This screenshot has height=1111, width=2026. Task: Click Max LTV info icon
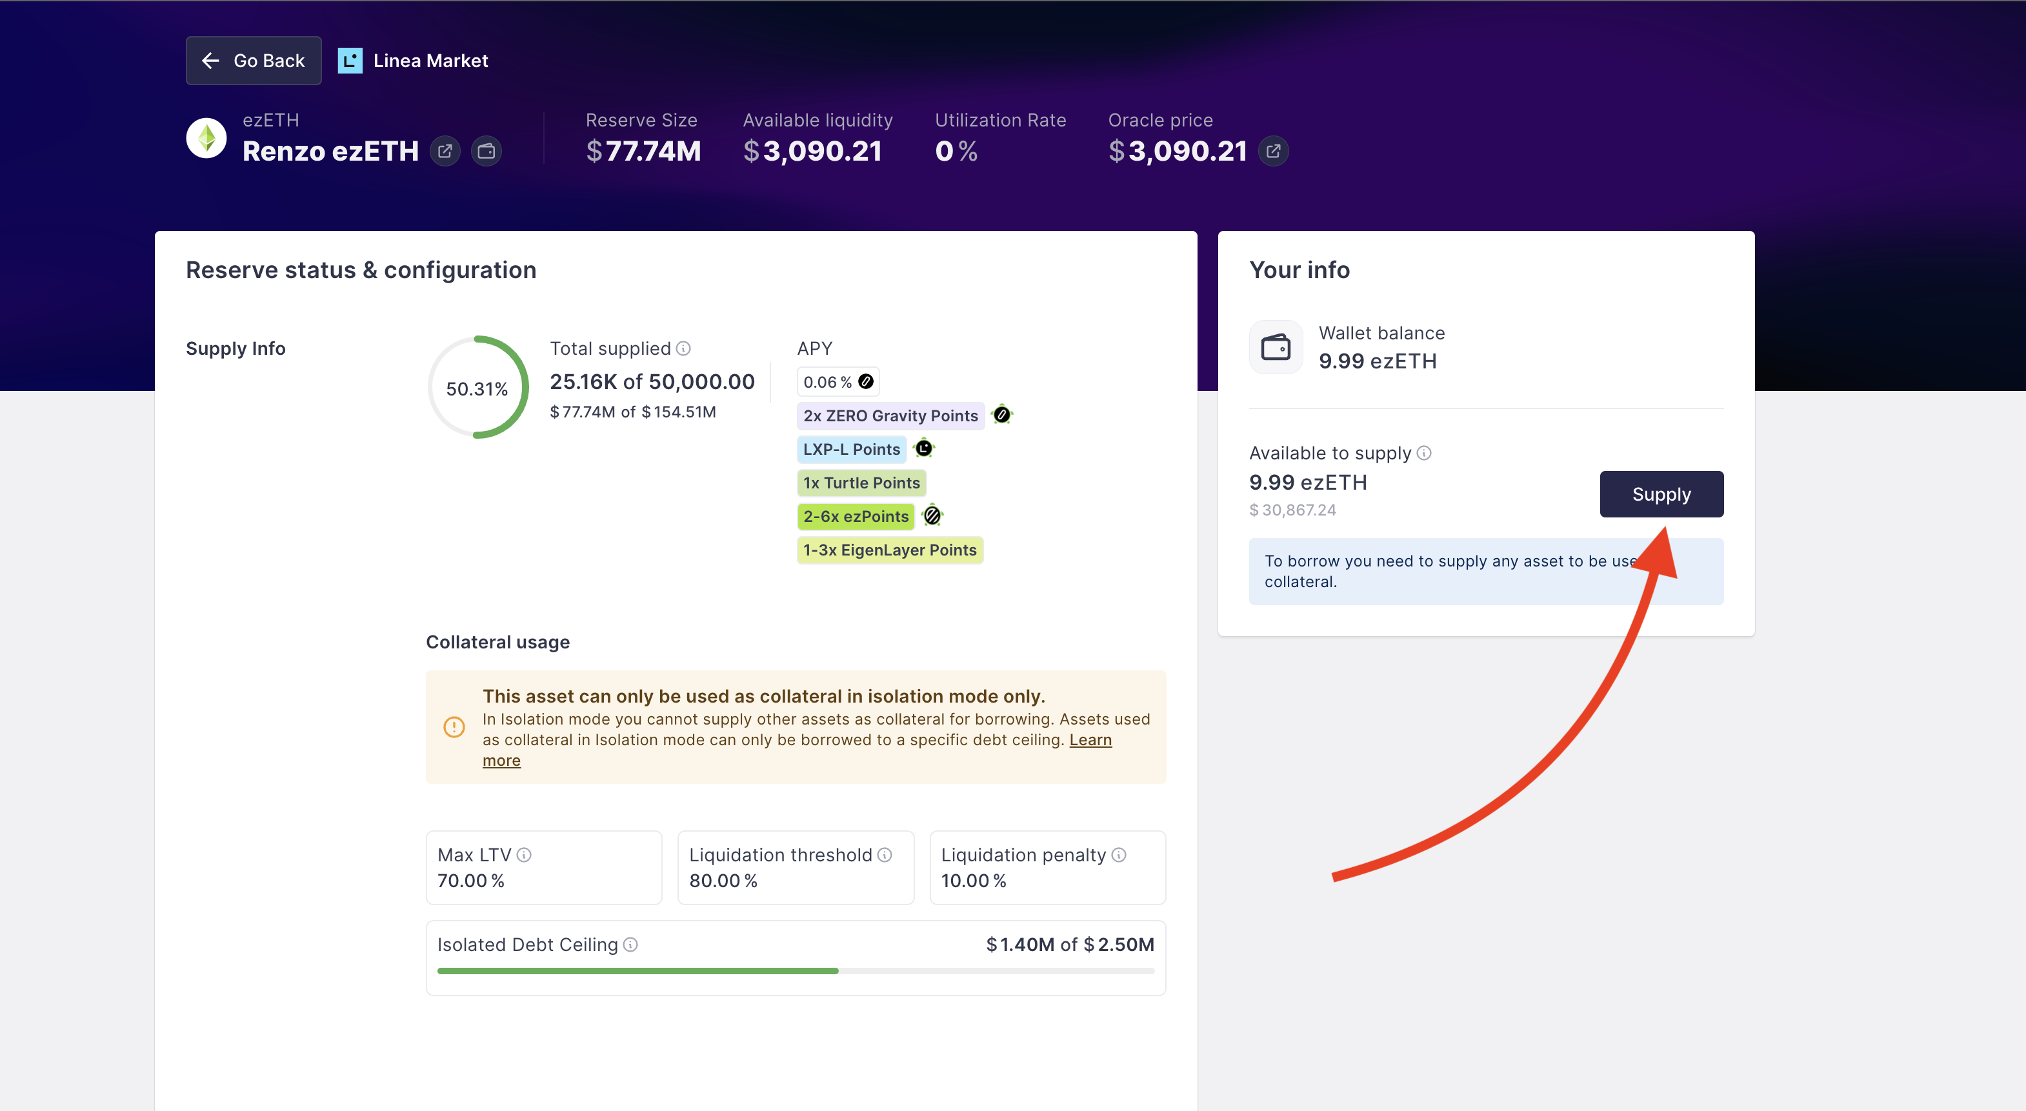pos(524,855)
